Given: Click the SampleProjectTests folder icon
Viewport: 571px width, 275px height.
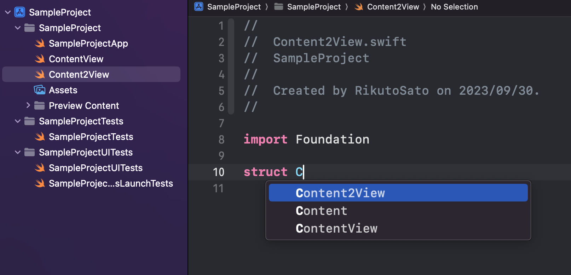Looking at the screenshot, I should (x=30, y=121).
